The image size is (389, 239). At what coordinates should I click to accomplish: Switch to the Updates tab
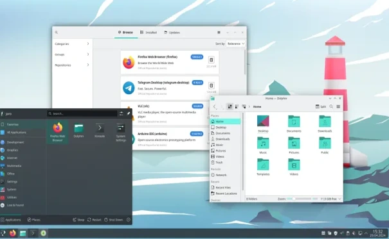[x=172, y=33]
